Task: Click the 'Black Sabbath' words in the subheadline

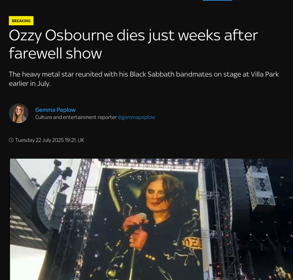Action: 152,74
